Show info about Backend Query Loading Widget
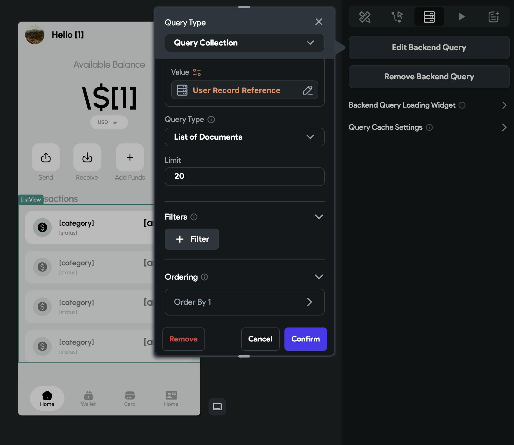514x445 pixels. point(462,105)
